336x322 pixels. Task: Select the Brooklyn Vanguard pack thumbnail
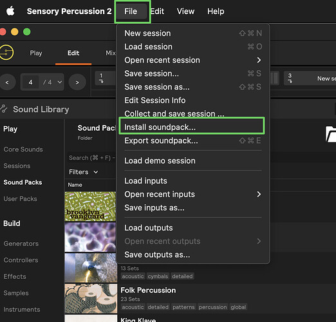[90, 206]
